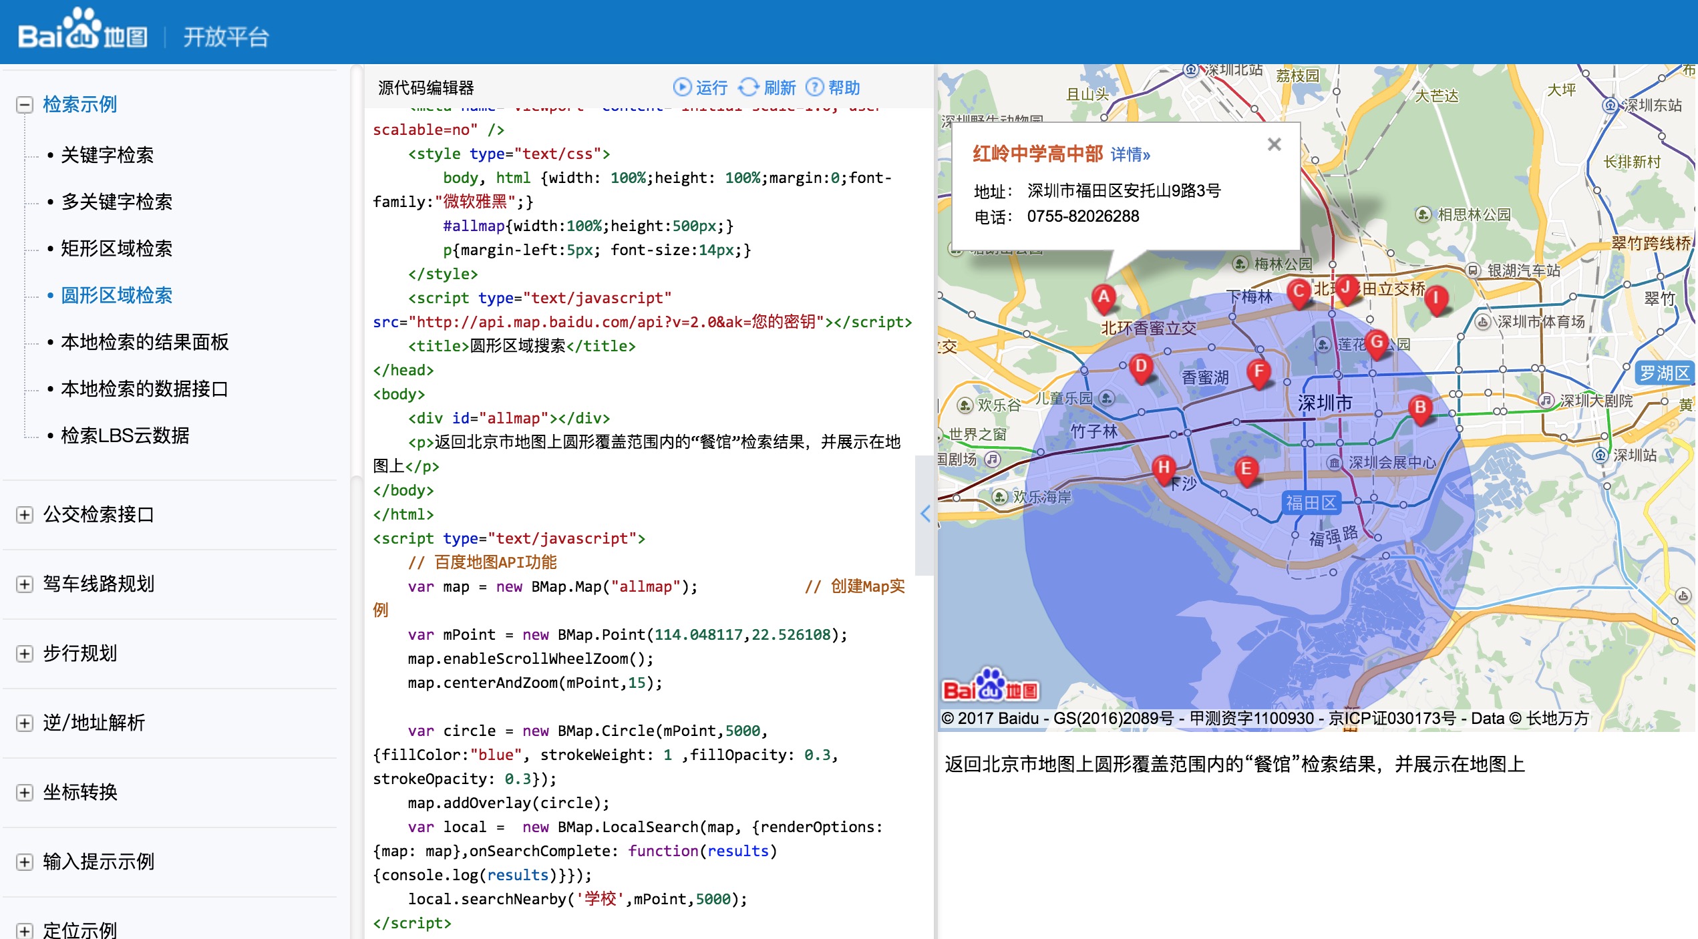
Task: Expand the 驾车线路规划 section
Action: tap(25, 584)
